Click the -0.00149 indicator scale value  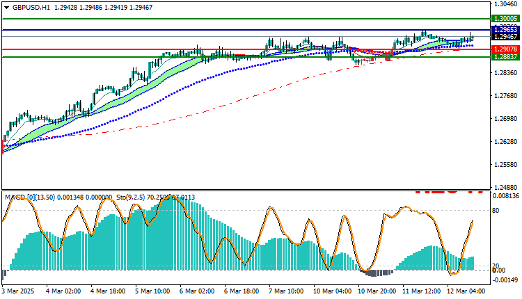point(506,280)
